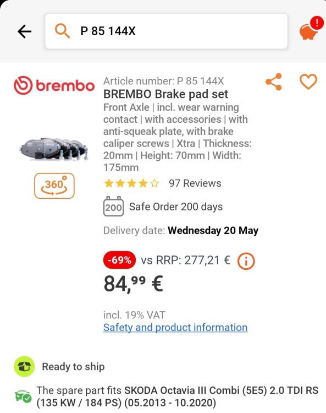The image size is (326, 413).
Task: Click the SKODA Octavia III Combi fitment text
Action: [177, 396]
